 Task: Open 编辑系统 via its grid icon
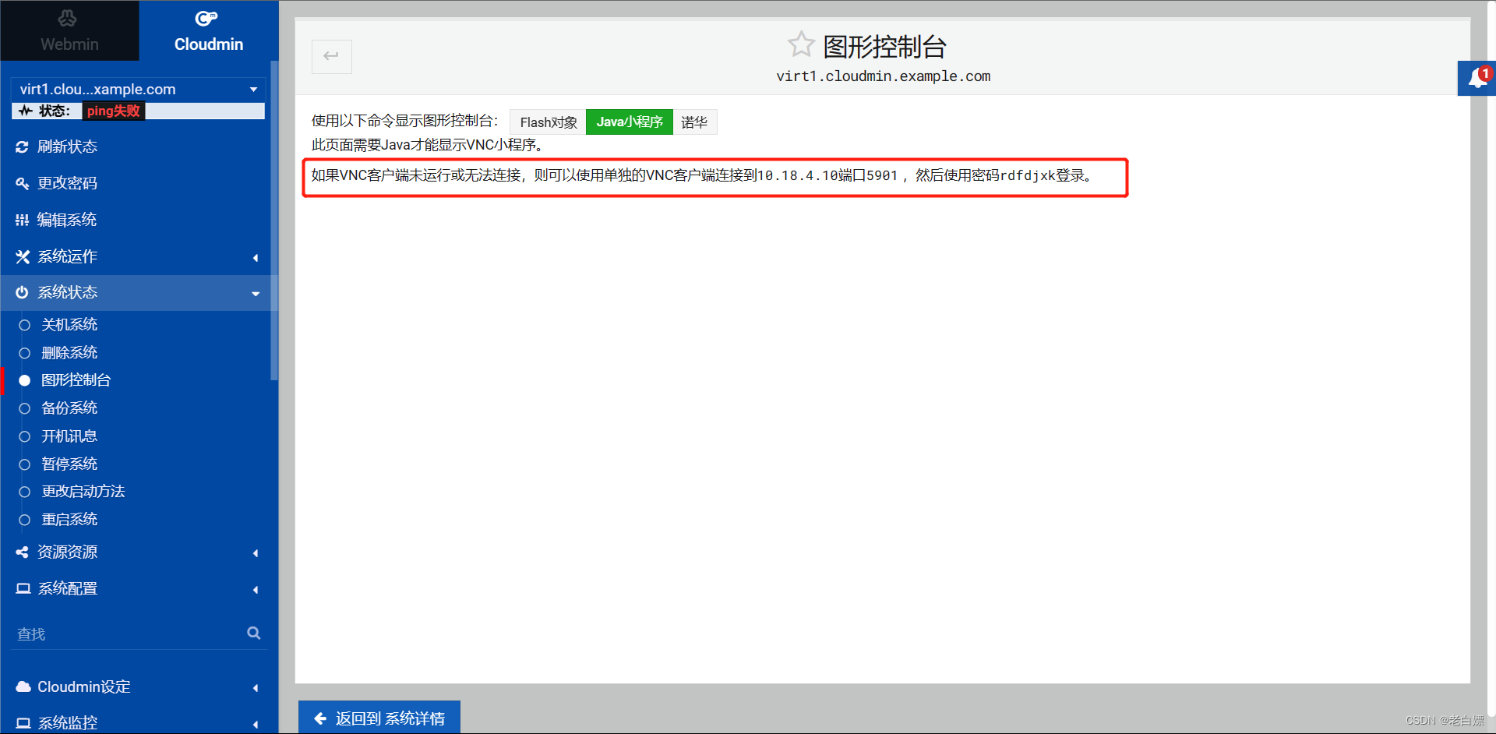[21, 220]
